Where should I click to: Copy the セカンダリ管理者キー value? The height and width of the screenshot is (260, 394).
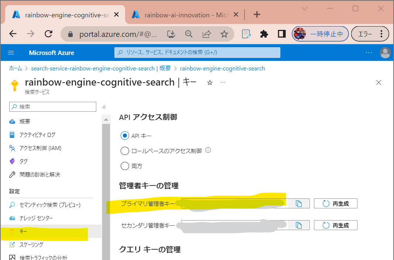[x=299, y=225]
